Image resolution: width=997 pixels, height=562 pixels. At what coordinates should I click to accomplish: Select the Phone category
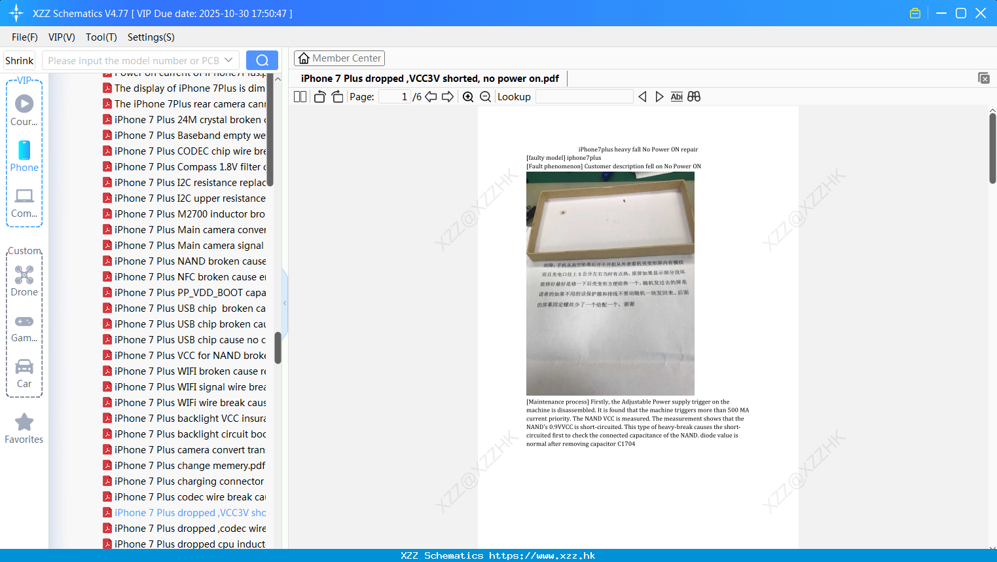[24, 156]
